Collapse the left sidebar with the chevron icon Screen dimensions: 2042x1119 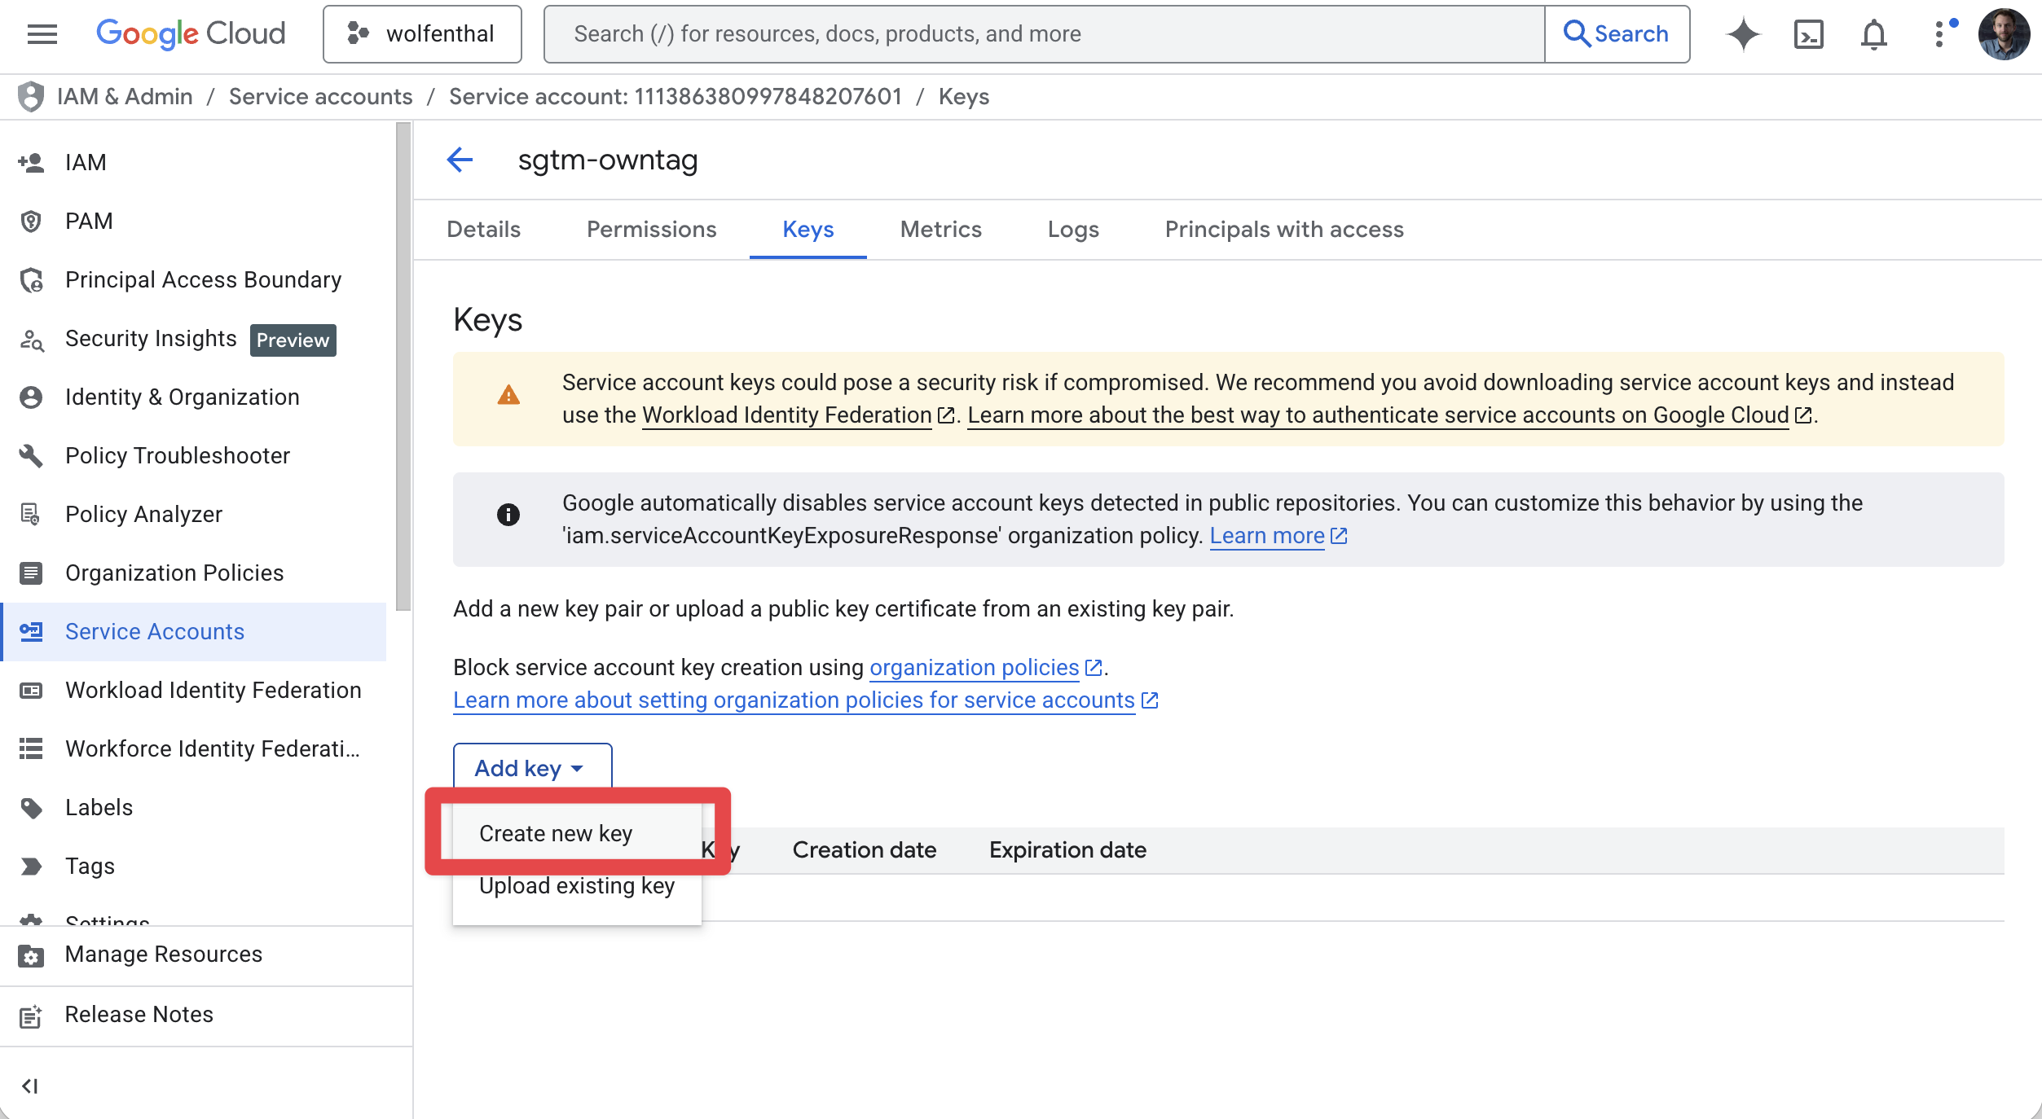pyautogui.click(x=30, y=1086)
